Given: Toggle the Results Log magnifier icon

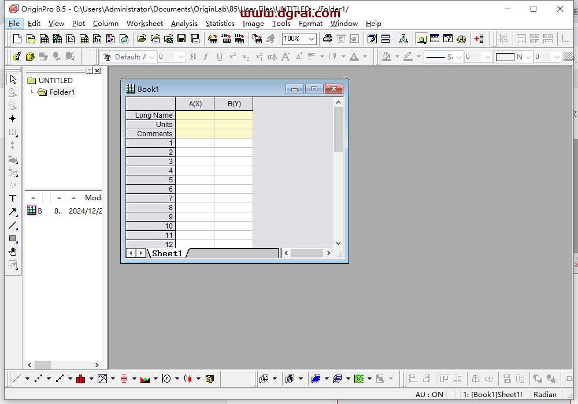Looking at the screenshot, I should click(x=421, y=39).
